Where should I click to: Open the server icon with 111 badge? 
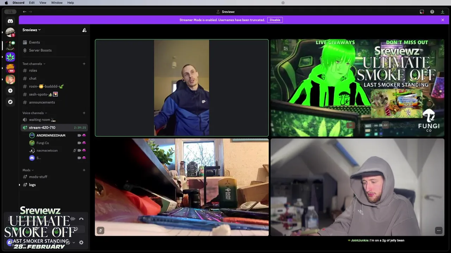click(x=10, y=68)
